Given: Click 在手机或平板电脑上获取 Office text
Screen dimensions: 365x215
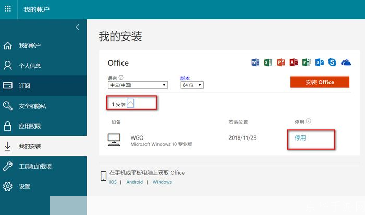Looking at the screenshot, I should (x=147, y=173).
